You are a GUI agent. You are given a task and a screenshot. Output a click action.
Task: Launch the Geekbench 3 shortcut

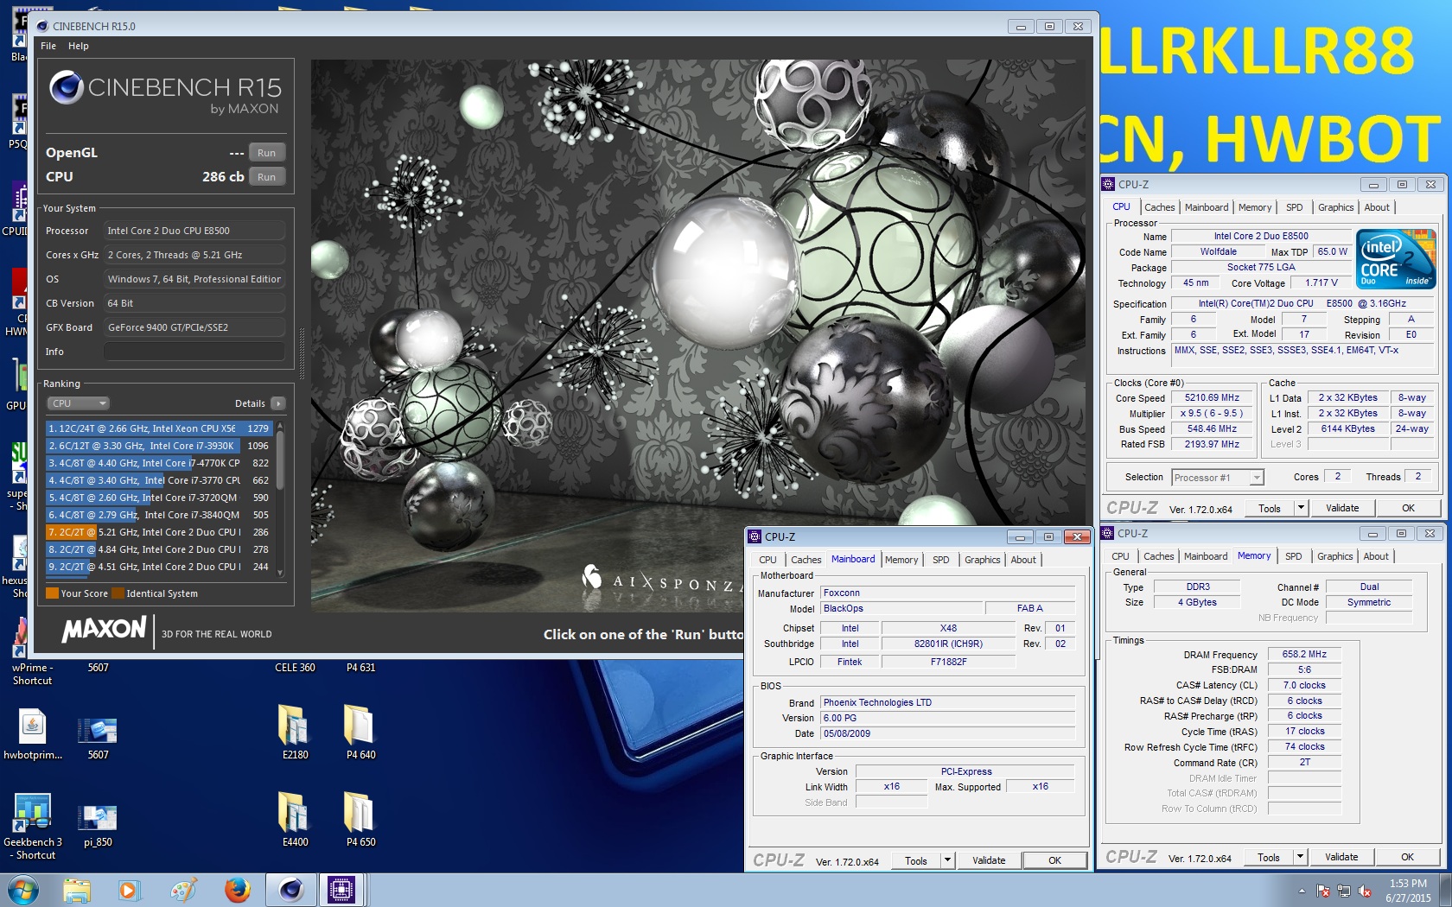pos(33,826)
